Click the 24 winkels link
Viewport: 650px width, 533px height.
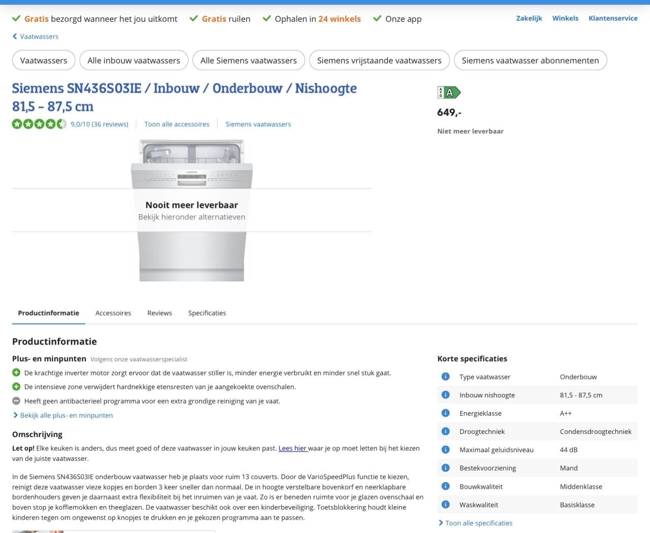pos(340,19)
